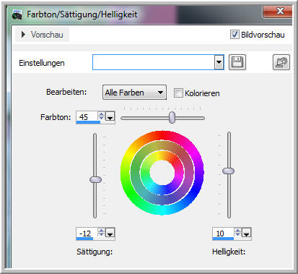The width and height of the screenshot is (298, 274).
Task: Click the Farbton value field showing 45
Action: (x=87, y=117)
